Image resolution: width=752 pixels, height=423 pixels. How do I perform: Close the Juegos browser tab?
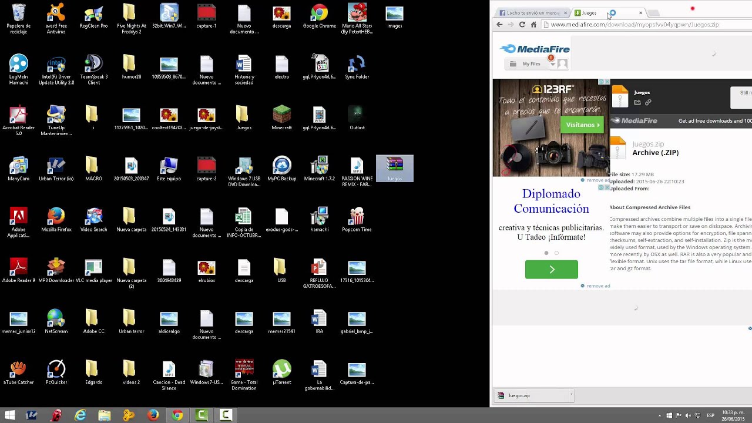pos(640,13)
